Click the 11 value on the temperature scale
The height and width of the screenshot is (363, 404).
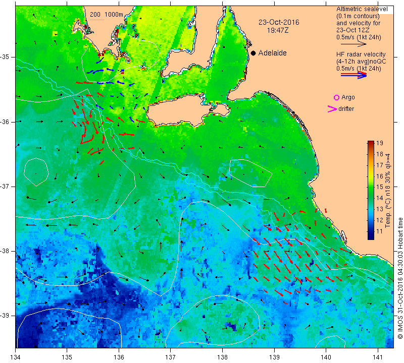click(x=380, y=231)
